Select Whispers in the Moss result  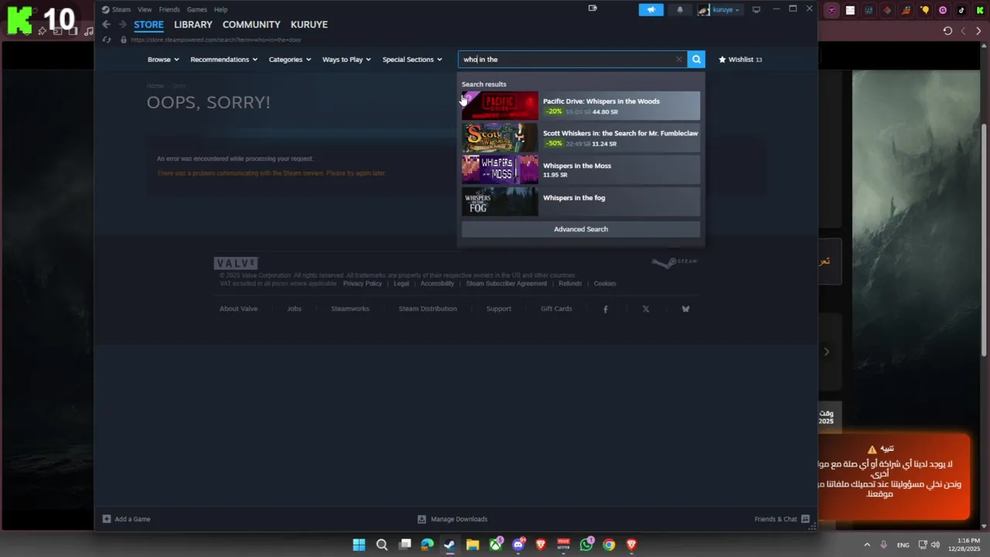[x=581, y=169]
